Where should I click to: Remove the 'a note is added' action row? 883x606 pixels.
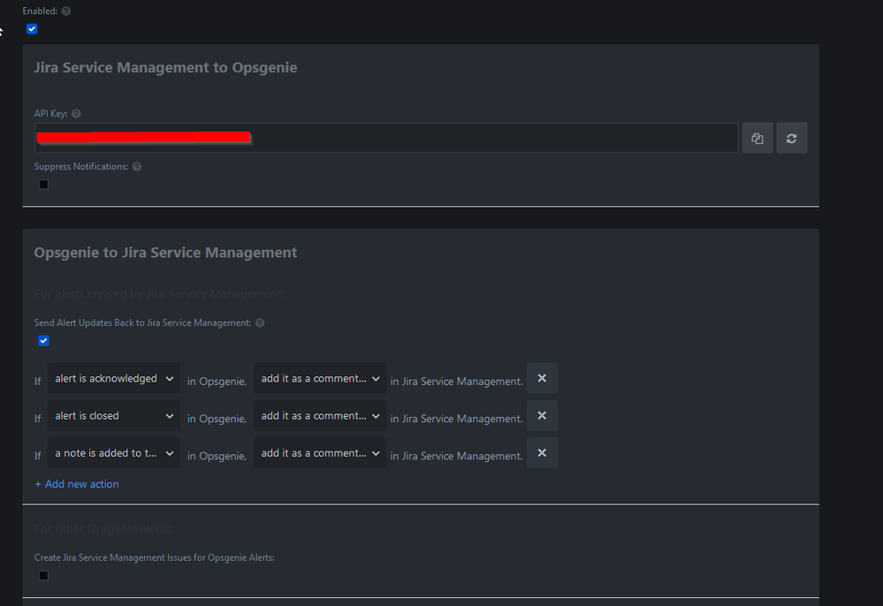tap(542, 452)
